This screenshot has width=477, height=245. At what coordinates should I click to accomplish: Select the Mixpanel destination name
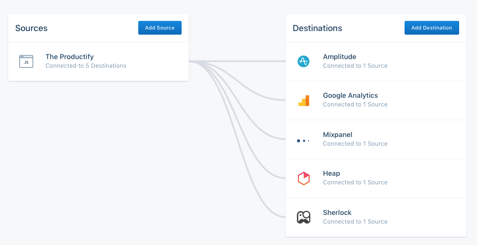tap(337, 135)
